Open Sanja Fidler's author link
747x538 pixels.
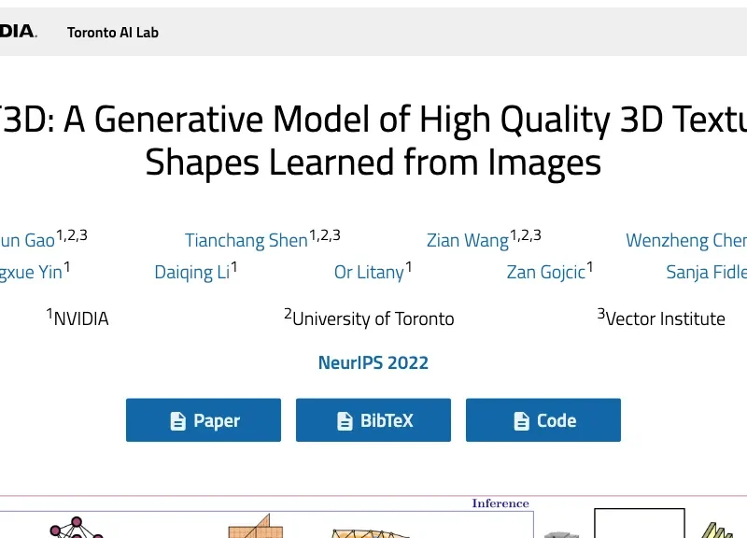[706, 273]
